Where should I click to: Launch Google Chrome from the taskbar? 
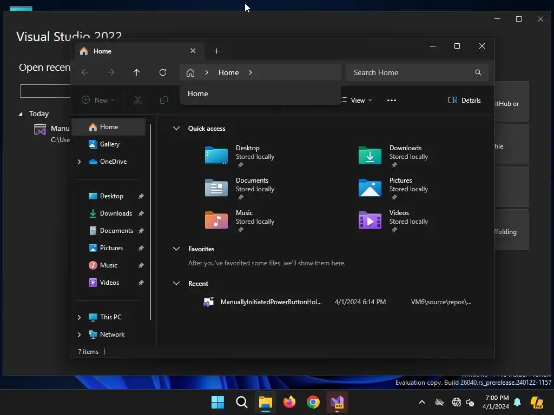click(x=313, y=402)
